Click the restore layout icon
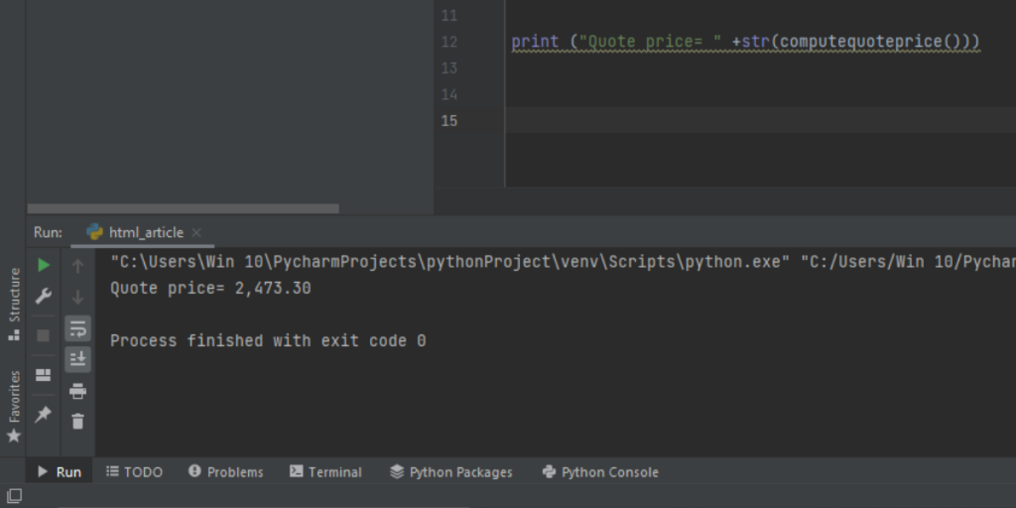 [43, 375]
